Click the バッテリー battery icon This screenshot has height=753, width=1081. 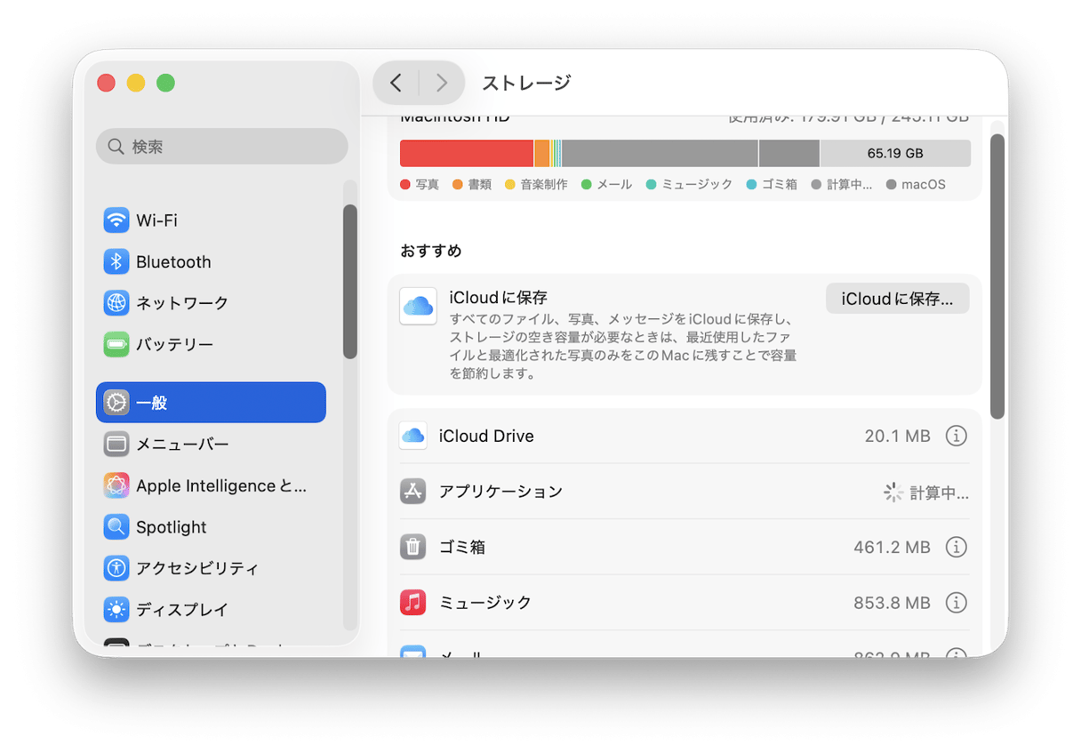(x=116, y=344)
